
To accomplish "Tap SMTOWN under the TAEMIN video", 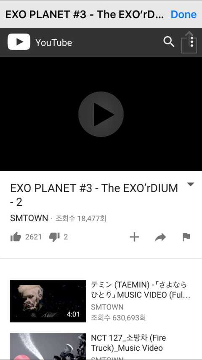I will (x=107, y=307).
